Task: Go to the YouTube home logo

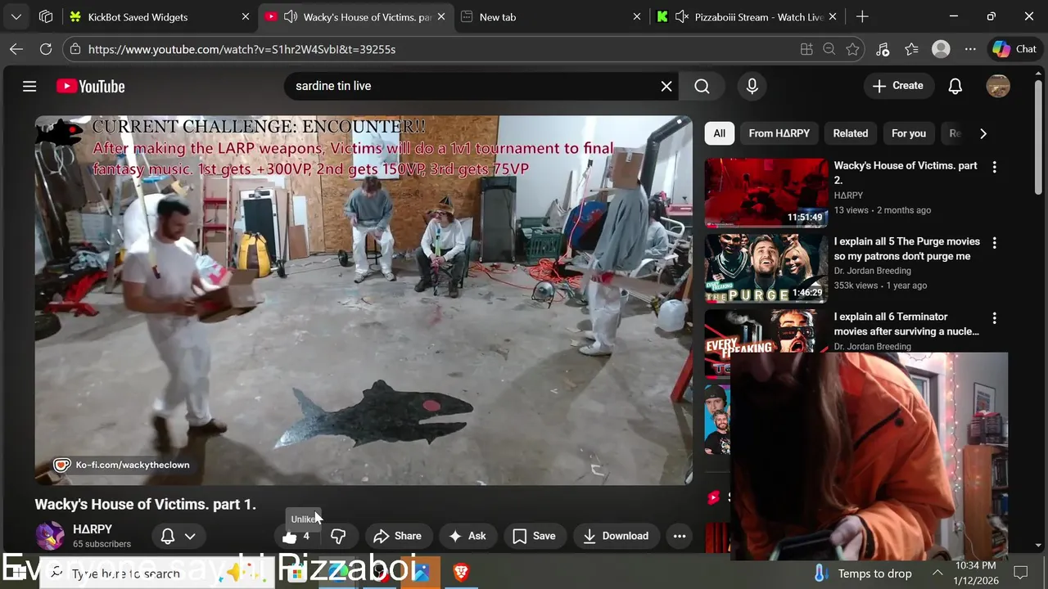Action: pos(90,86)
